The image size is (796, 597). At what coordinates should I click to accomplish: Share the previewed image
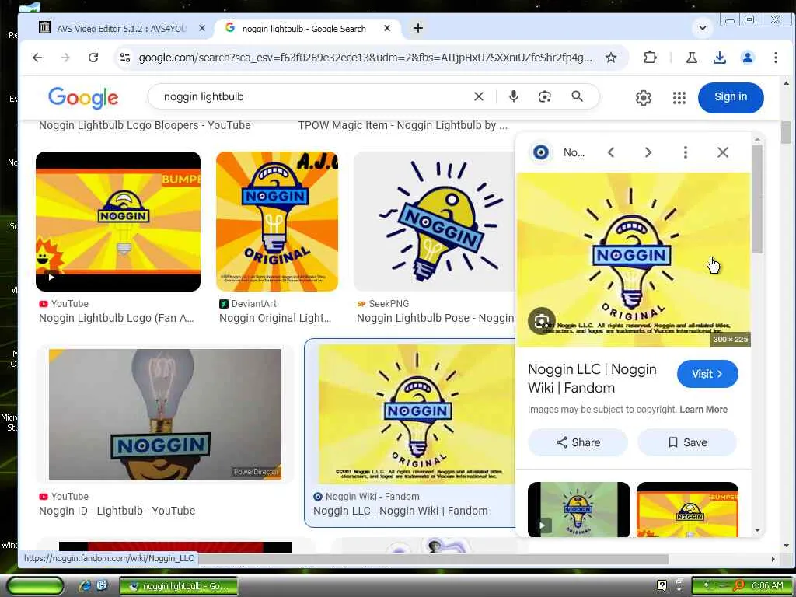(x=578, y=442)
